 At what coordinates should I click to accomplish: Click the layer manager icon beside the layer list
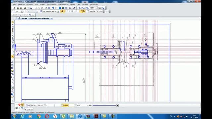(41, 11)
